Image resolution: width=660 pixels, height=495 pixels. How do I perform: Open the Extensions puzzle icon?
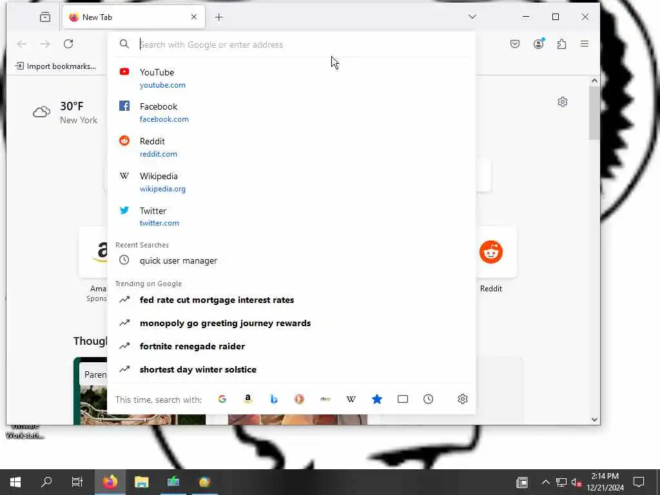561,44
